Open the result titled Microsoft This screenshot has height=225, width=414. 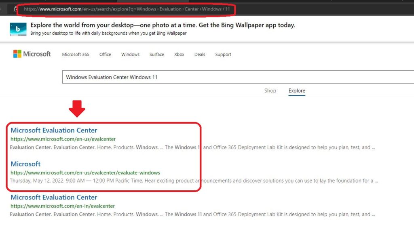[25, 164]
